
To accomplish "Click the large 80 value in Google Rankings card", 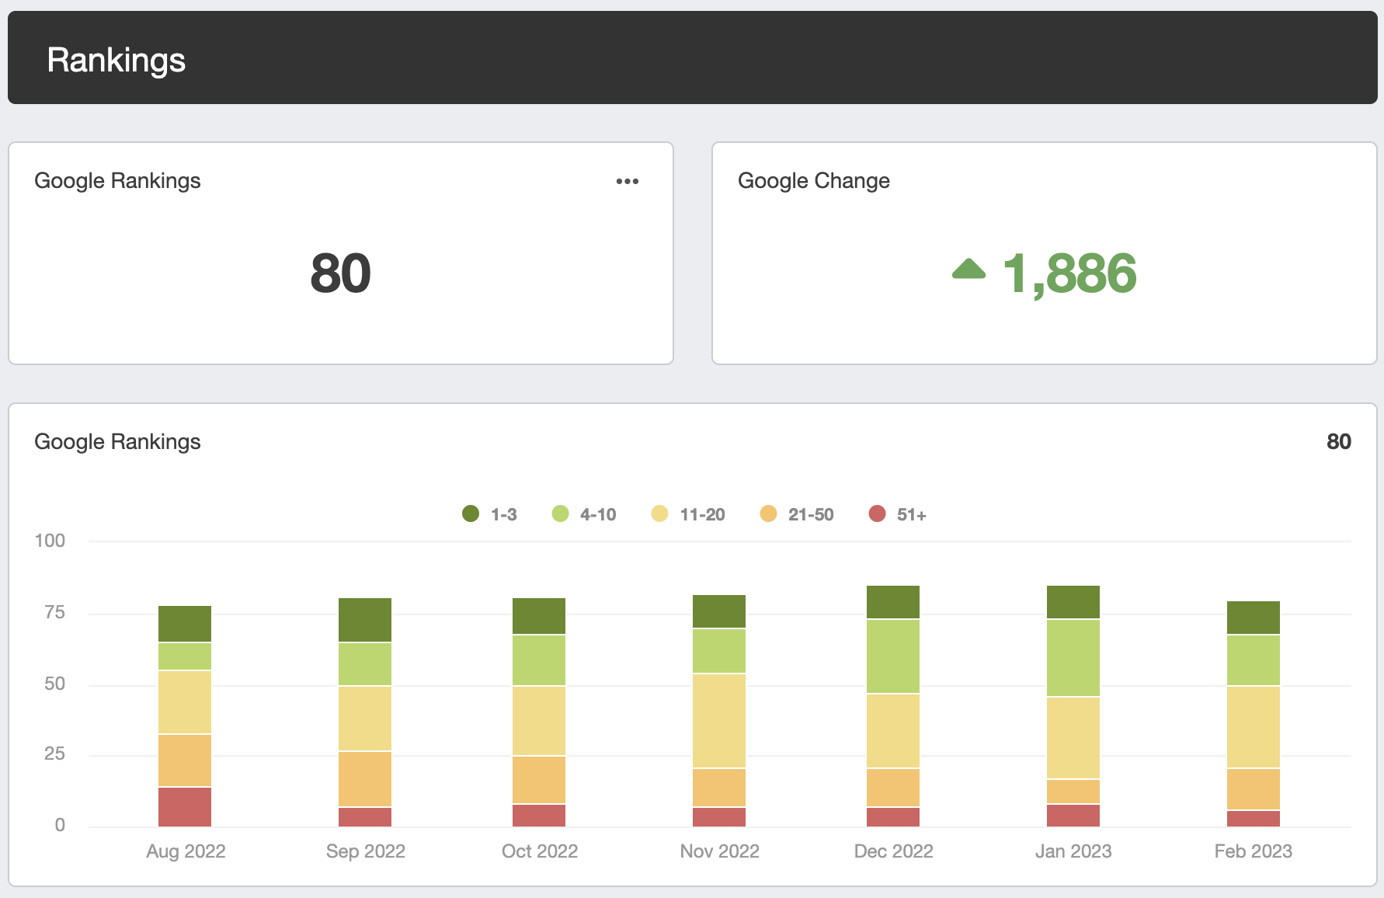I will coord(340,273).
